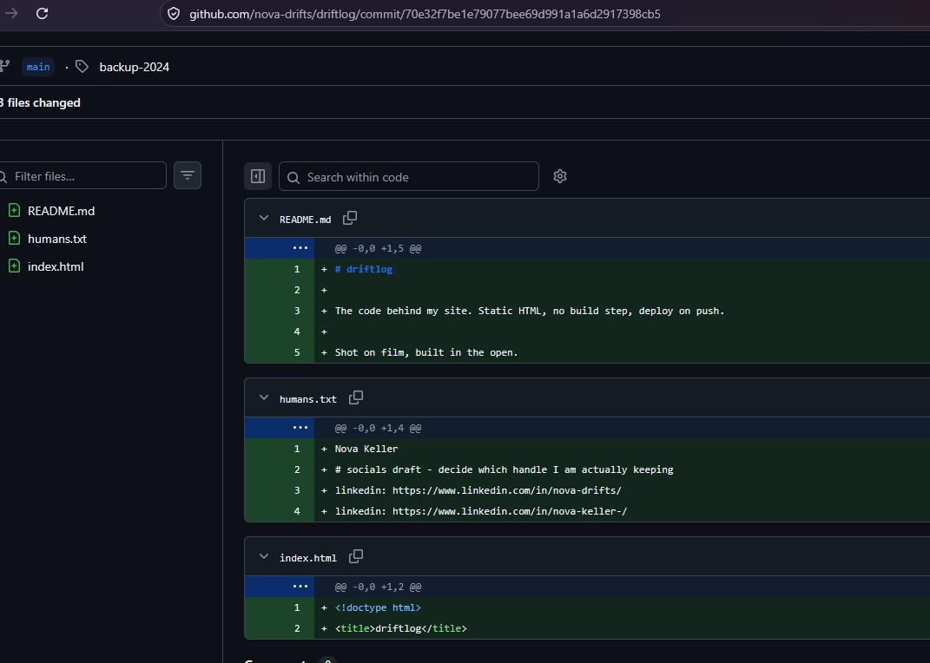
Task: Open diff view settings gear
Action: click(x=560, y=176)
